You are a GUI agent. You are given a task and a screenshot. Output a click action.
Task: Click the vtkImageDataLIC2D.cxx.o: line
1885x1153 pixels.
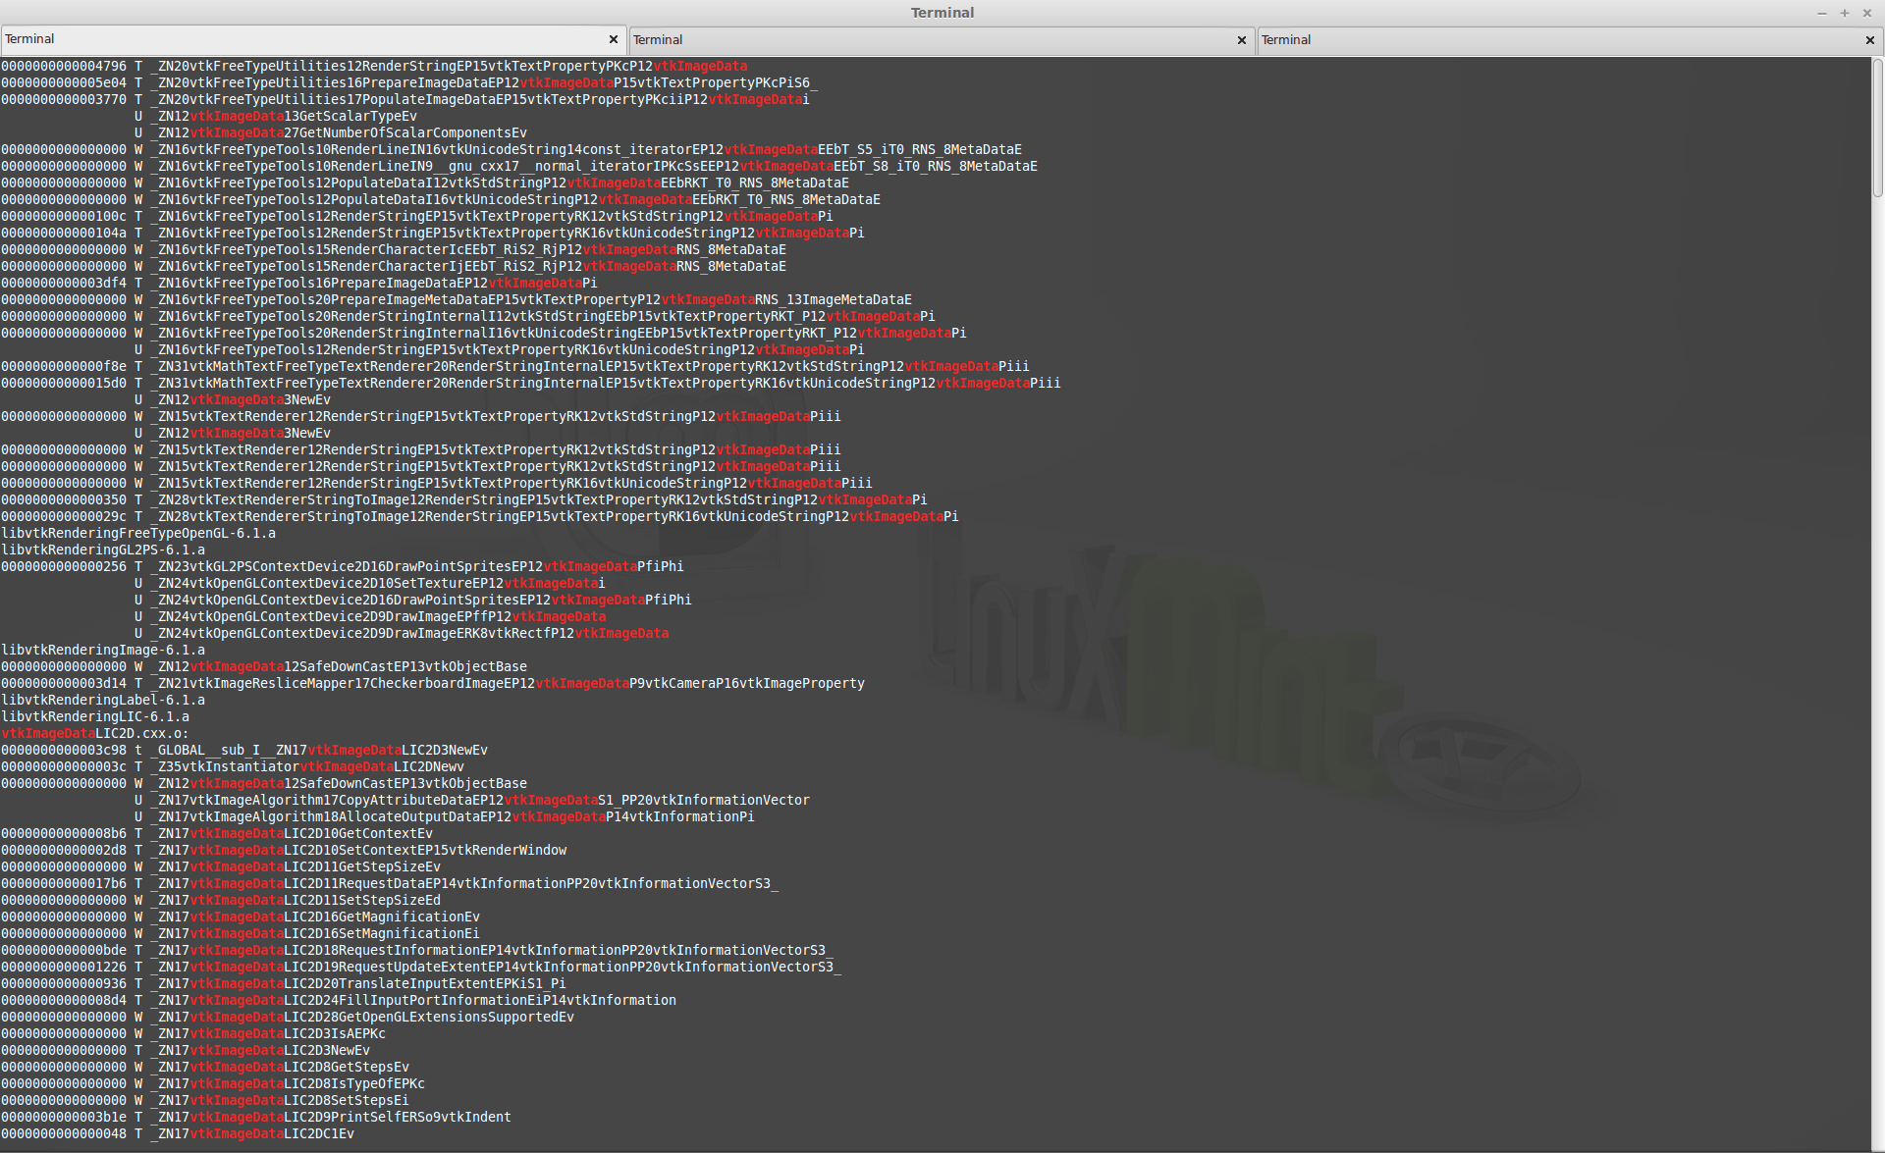(x=95, y=734)
